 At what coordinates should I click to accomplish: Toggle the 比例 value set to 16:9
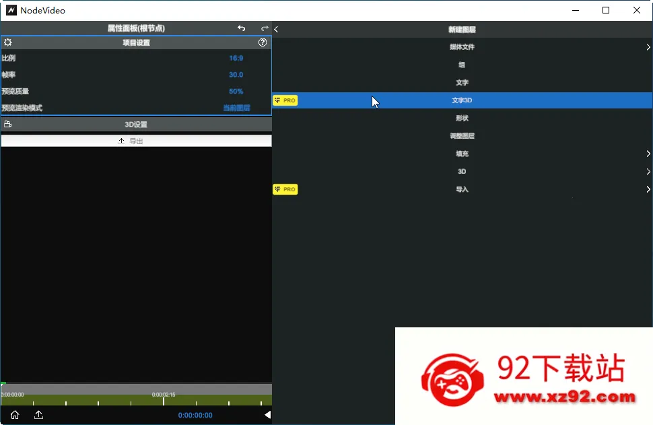tap(236, 58)
